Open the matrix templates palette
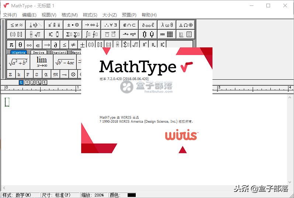This screenshot has width=294, height=198. 167,34
